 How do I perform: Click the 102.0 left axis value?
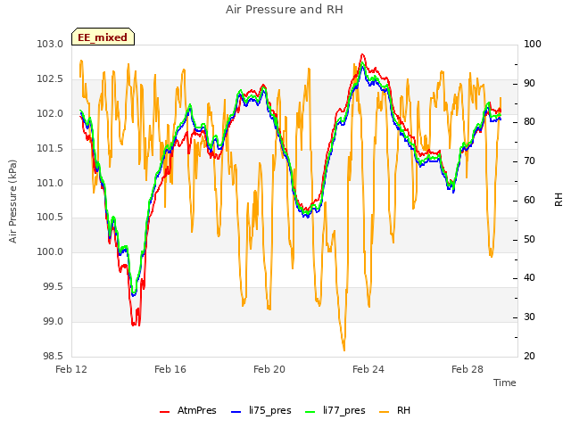[x=50, y=113]
